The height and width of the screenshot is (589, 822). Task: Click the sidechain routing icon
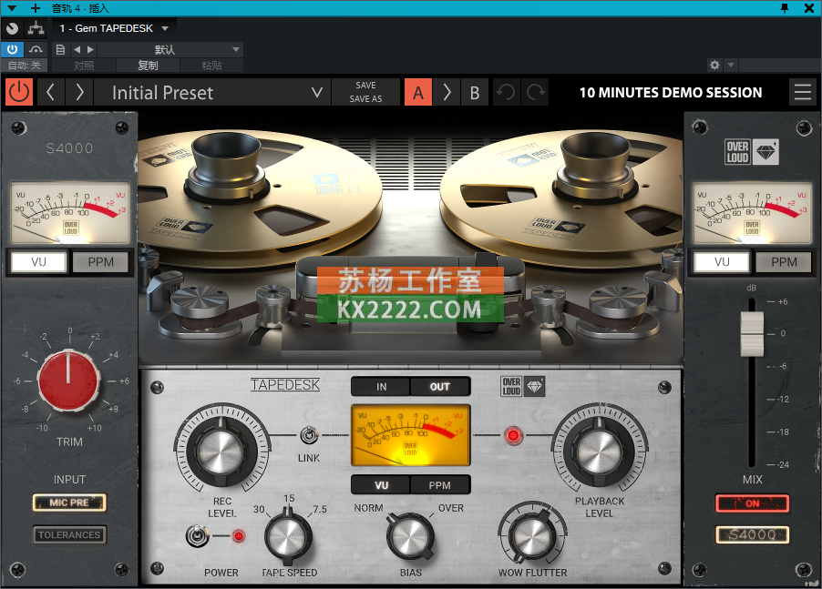(36, 28)
